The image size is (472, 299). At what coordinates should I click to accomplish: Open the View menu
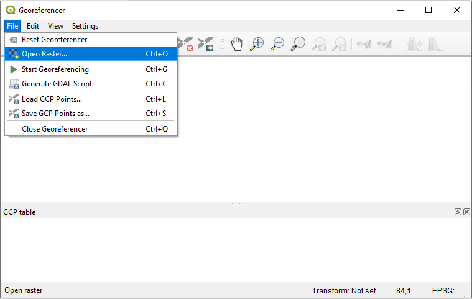[x=56, y=26]
